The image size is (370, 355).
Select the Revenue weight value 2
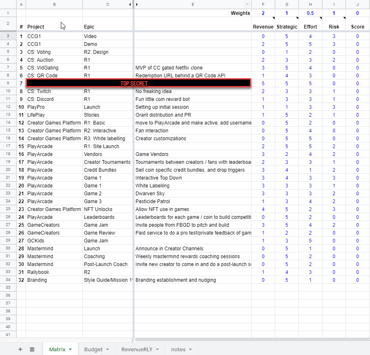tap(263, 13)
